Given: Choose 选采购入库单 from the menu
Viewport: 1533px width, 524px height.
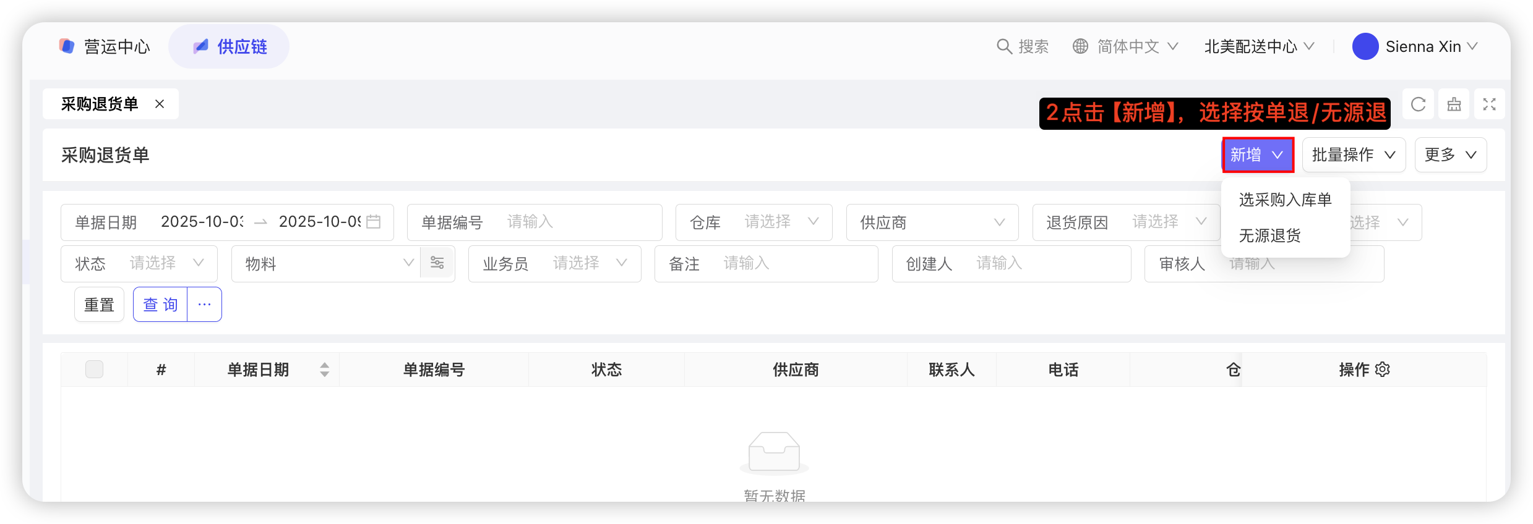Looking at the screenshot, I should [1285, 200].
